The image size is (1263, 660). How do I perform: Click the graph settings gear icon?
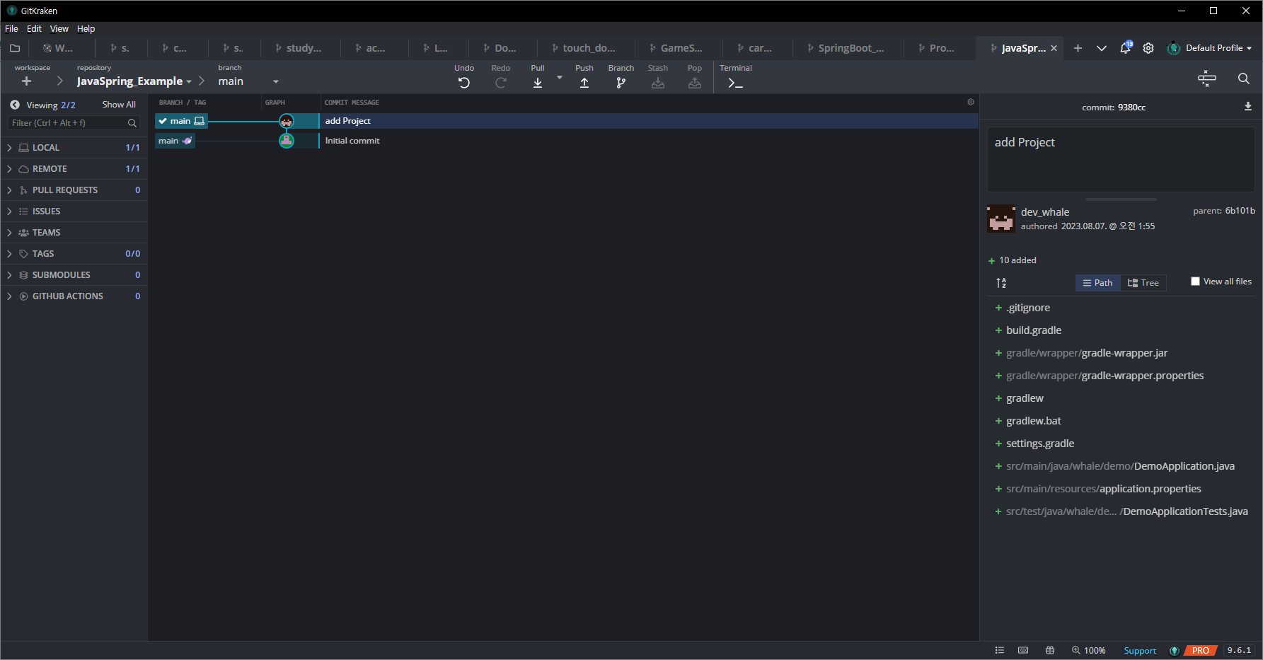point(971,102)
